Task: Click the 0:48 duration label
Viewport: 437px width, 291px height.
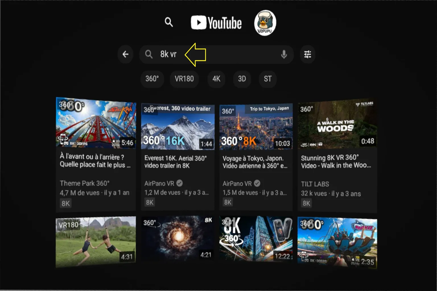Action: pyautogui.click(x=368, y=141)
